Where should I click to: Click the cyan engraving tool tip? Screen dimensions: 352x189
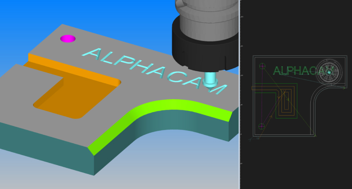210,81
